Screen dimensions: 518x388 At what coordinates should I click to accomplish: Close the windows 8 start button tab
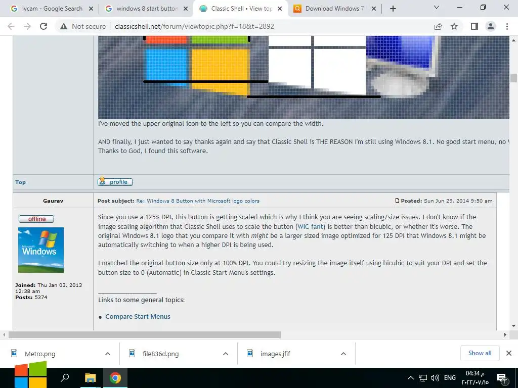(x=186, y=9)
